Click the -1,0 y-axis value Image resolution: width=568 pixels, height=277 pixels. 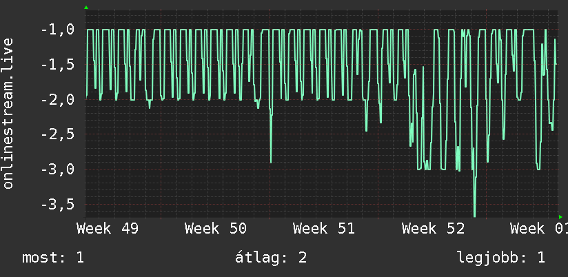(x=58, y=30)
